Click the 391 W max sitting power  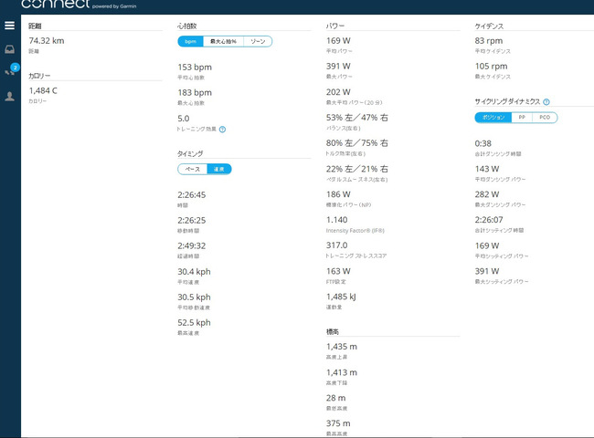click(487, 271)
